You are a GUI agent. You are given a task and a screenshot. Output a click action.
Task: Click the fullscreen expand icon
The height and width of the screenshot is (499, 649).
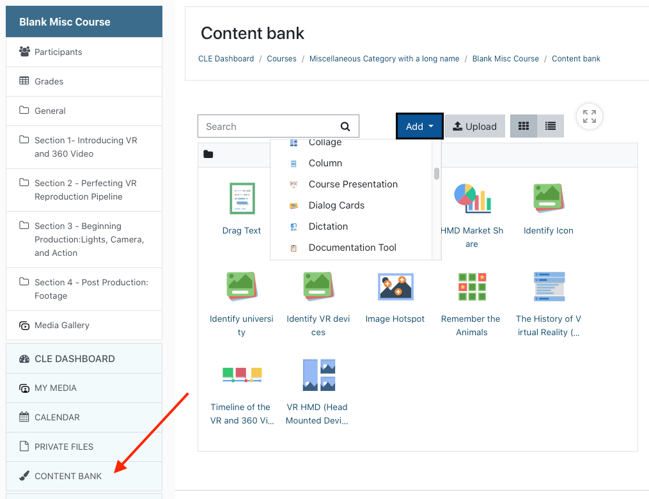pos(590,116)
